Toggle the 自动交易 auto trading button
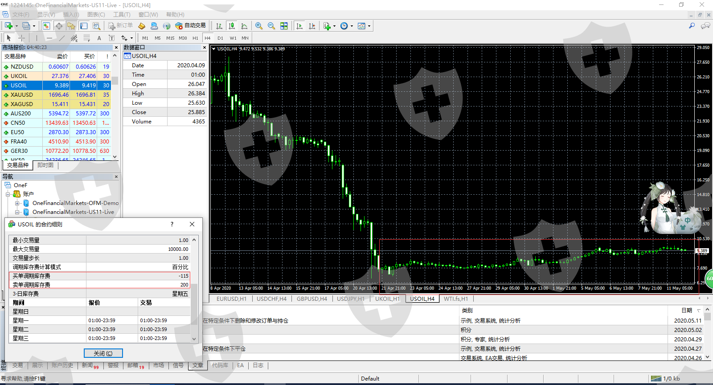This screenshot has height=385, width=713. pos(191,26)
